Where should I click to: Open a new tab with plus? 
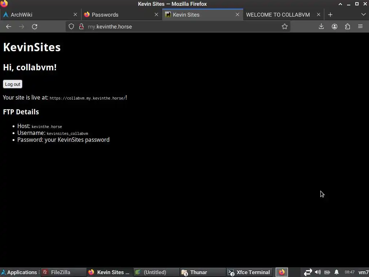[330, 14]
